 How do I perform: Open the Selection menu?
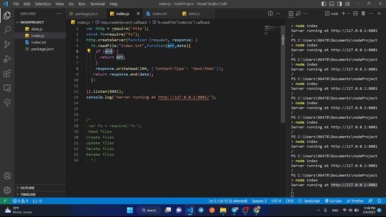[x=43, y=4]
